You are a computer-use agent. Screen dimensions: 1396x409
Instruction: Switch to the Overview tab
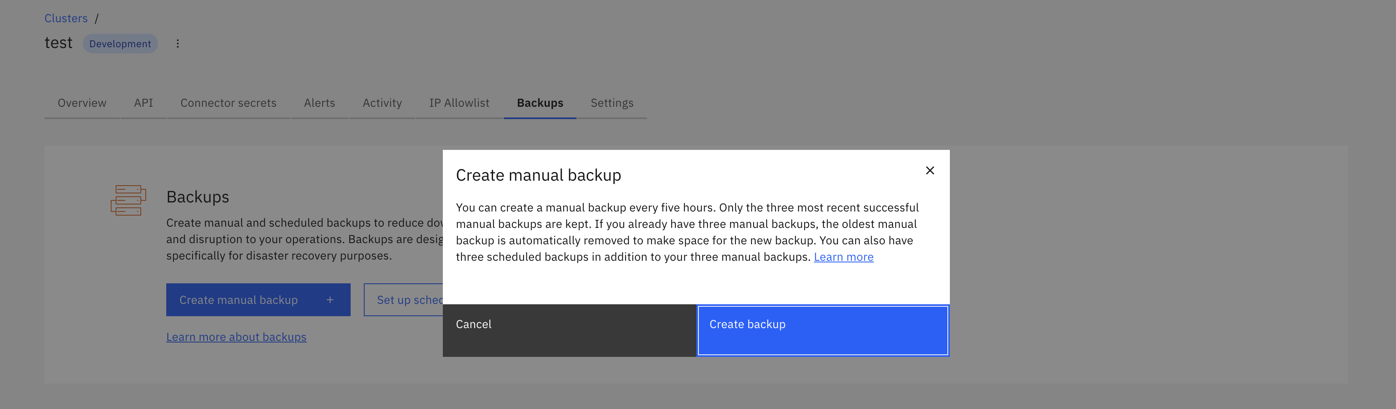(x=82, y=103)
